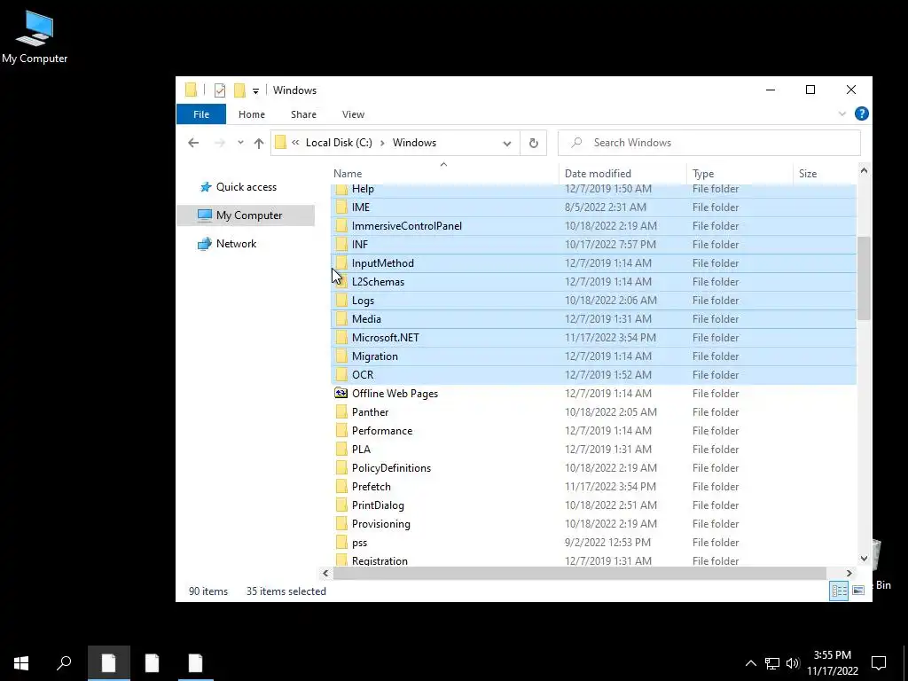Click the Offline Web Pages sync icon
Viewport: 908px width, 681px height.
point(341,393)
